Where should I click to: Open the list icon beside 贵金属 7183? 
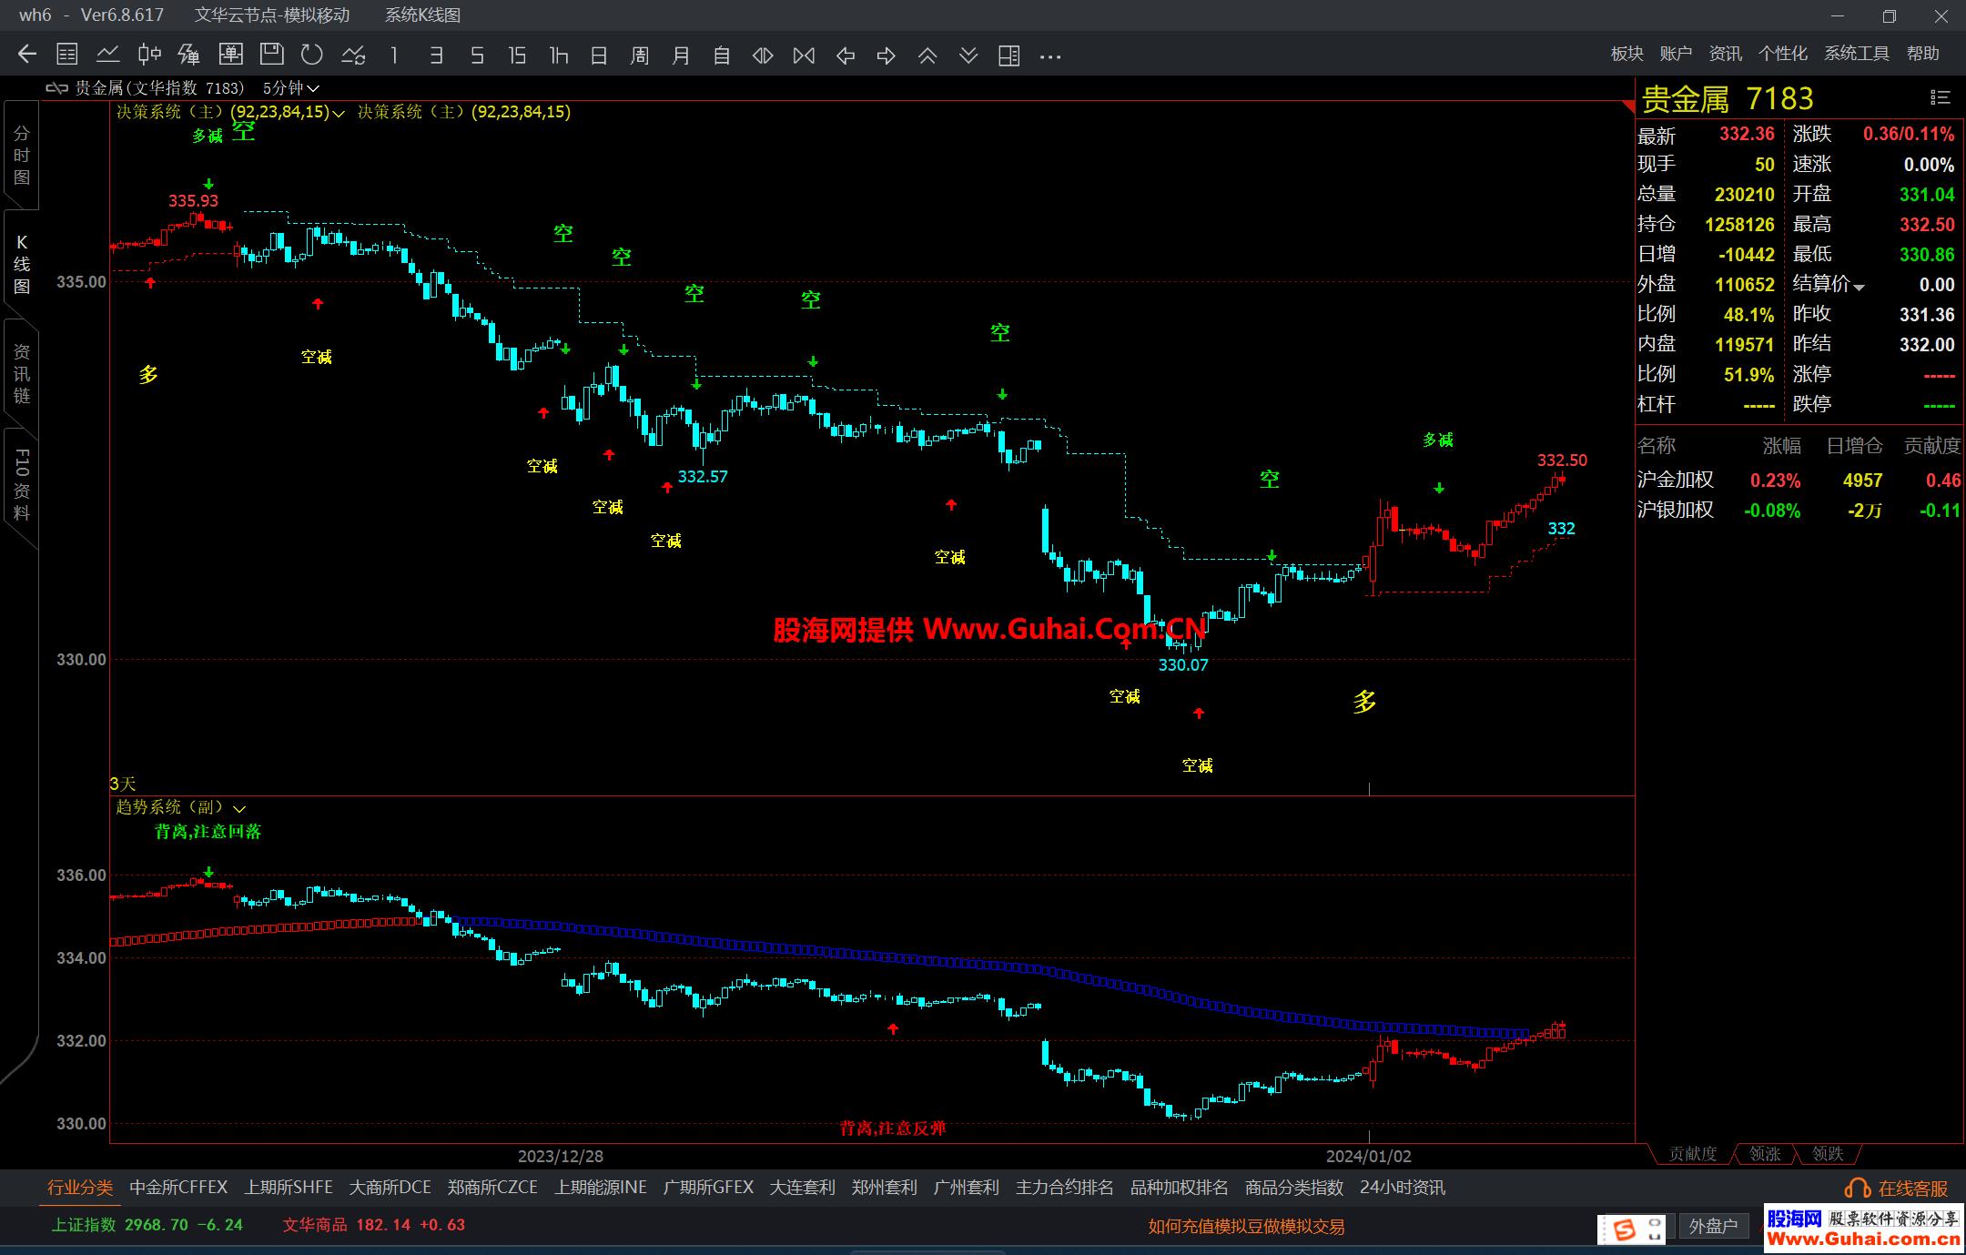pos(1940,97)
